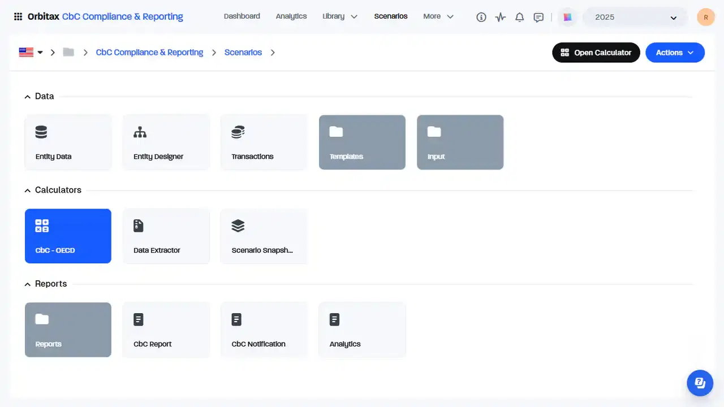
Task: Collapse the Data section
Action: (x=27, y=97)
